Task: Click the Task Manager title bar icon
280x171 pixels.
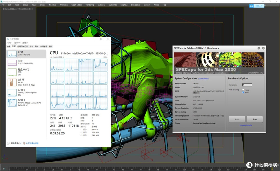Action: click(8, 39)
